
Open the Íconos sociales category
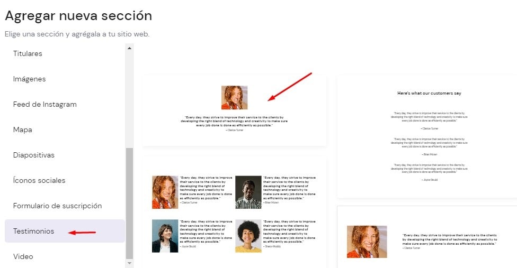point(39,180)
